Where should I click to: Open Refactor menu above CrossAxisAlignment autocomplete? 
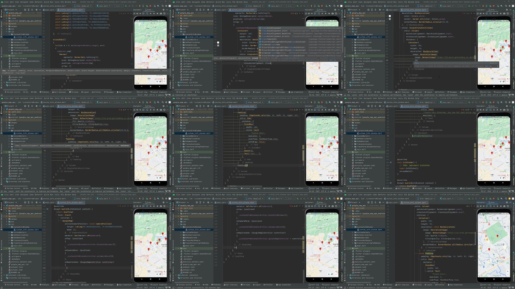point(210,2)
